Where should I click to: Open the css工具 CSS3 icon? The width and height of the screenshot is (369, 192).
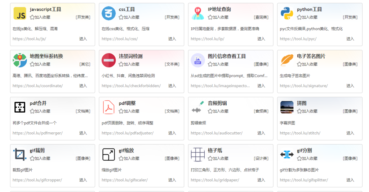pos(109,13)
